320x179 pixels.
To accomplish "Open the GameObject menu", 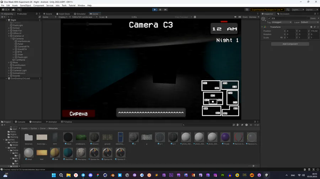I will click(x=26, y=5).
